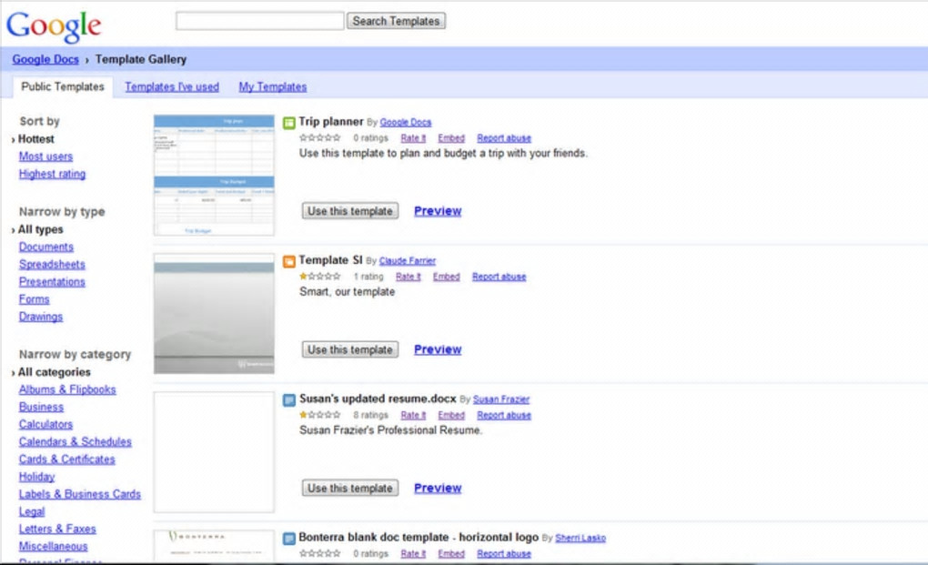Select All categories filter
This screenshot has width=928, height=565.
point(54,372)
